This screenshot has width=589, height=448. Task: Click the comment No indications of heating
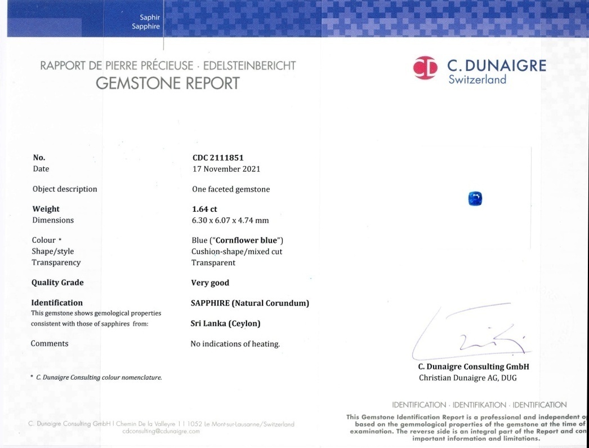(235, 344)
